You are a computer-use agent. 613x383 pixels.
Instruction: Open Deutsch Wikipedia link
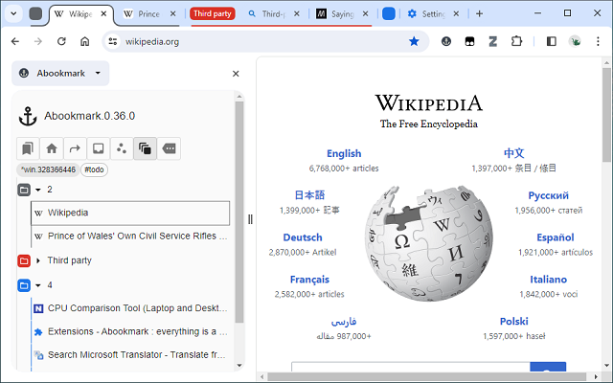pyautogui.click(x=303, y=237)
